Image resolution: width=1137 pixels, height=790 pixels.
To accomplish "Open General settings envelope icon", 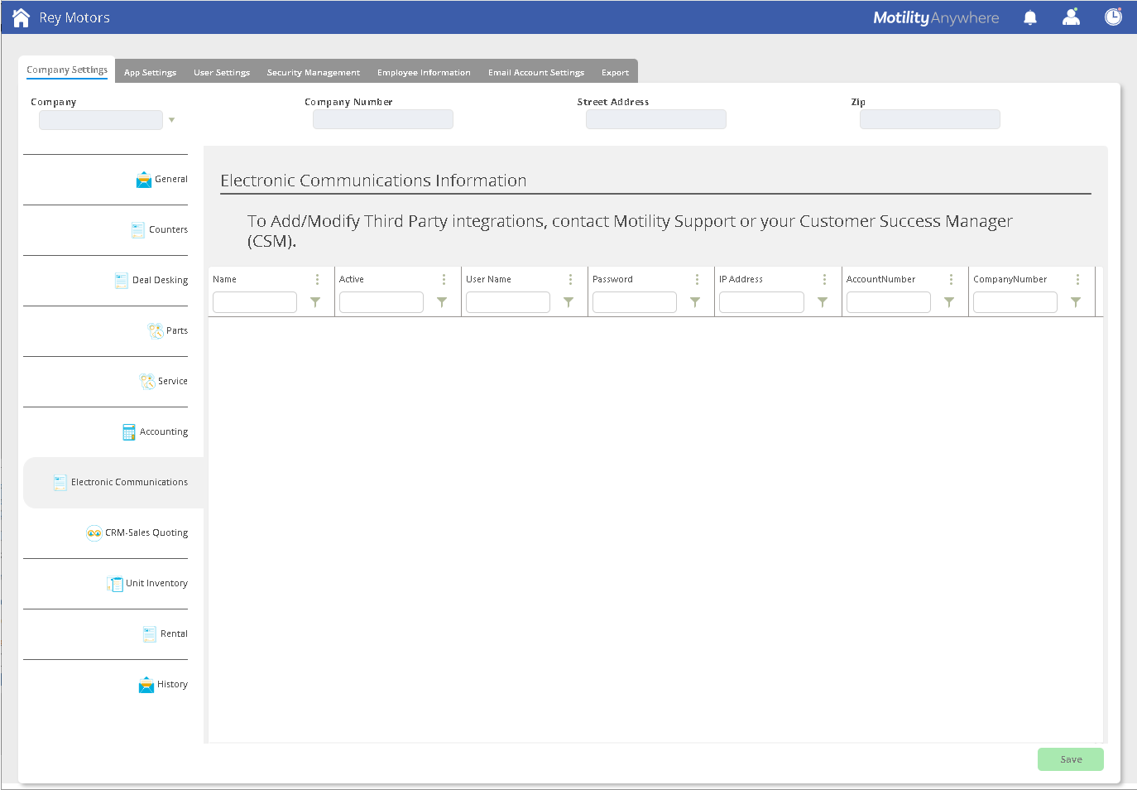I will pyautogui.click(x=144, y=180).
